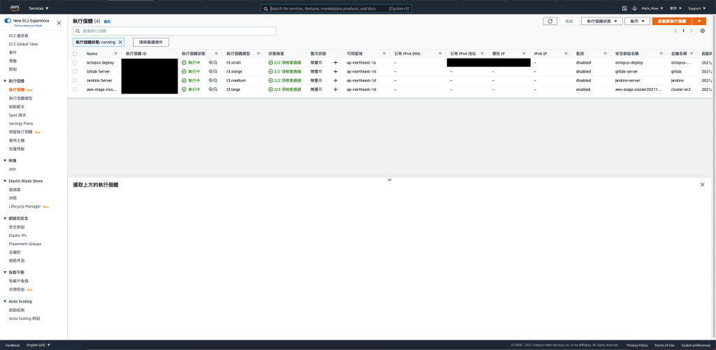Refresh the instances list
The image size is (716, 350).
click(x=550, y=21)
